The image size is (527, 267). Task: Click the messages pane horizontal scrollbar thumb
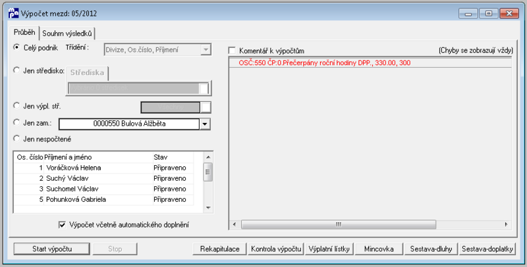coord(339,224)
